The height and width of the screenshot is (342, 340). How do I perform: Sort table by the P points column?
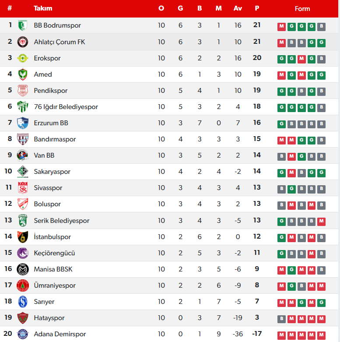point(257,8)
